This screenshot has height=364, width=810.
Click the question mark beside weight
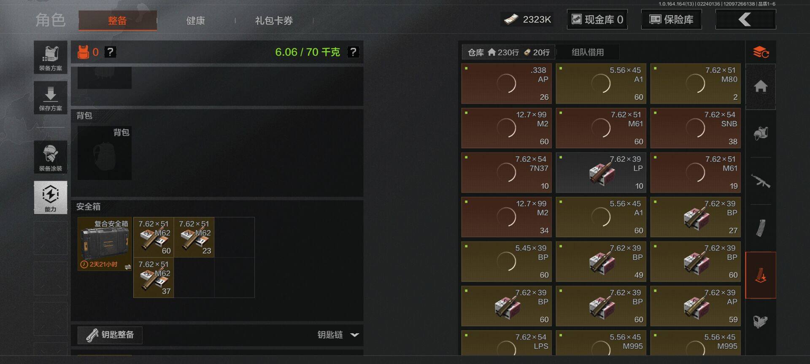pos(353,52)
